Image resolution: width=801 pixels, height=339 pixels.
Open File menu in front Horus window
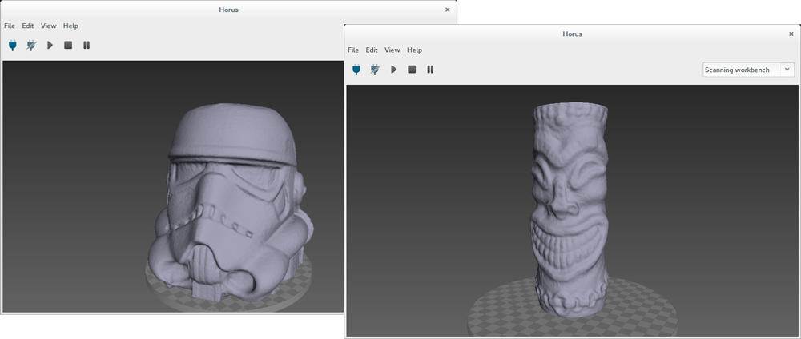[x=353, y=50]
